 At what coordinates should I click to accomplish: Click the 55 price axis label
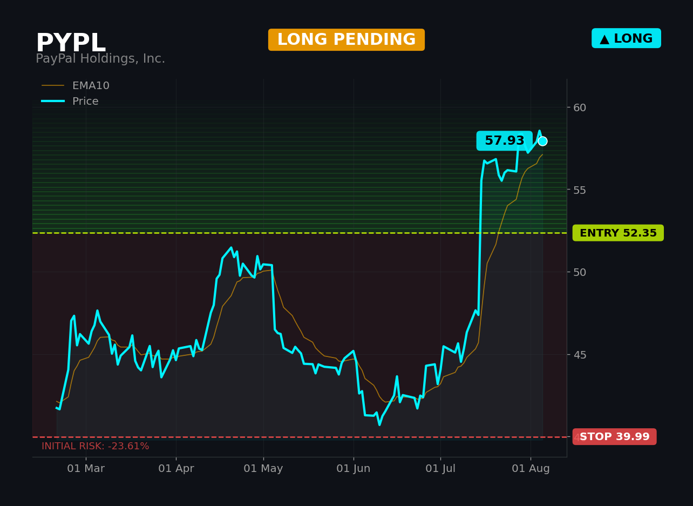pos(580,190)
